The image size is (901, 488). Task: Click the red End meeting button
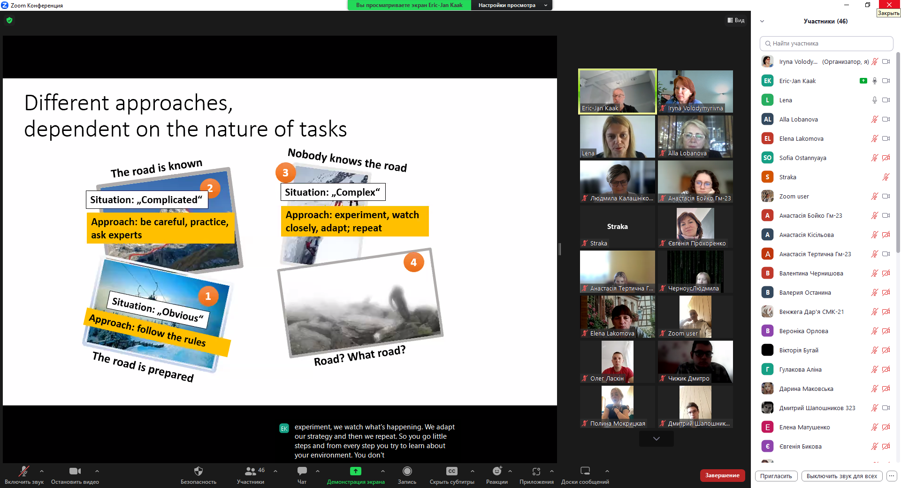coord(722,475)
